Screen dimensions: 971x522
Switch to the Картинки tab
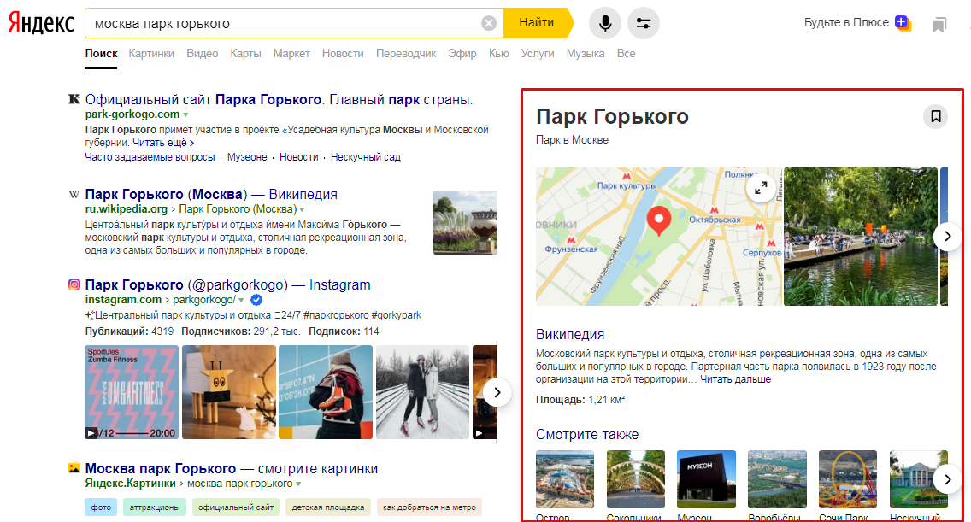(151, 53)
